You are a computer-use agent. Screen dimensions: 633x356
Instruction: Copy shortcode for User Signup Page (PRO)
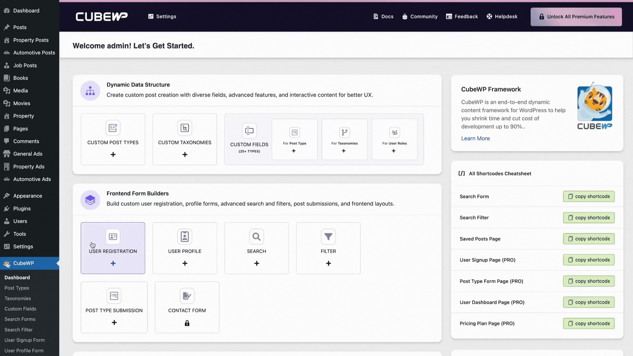[x=589, y=260]
